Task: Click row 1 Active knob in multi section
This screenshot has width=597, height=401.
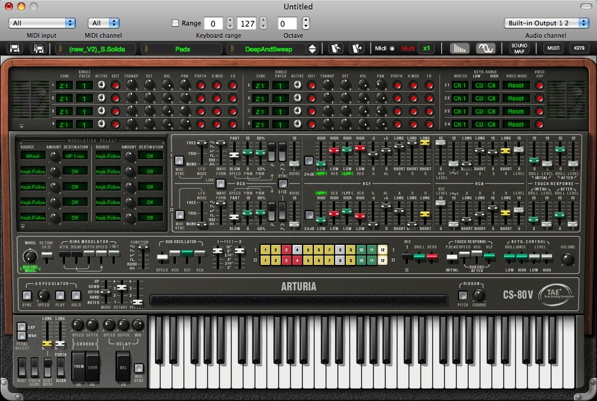Action: 101,85
